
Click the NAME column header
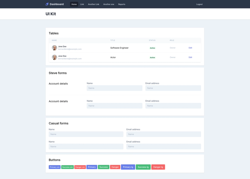pos(54,40)
